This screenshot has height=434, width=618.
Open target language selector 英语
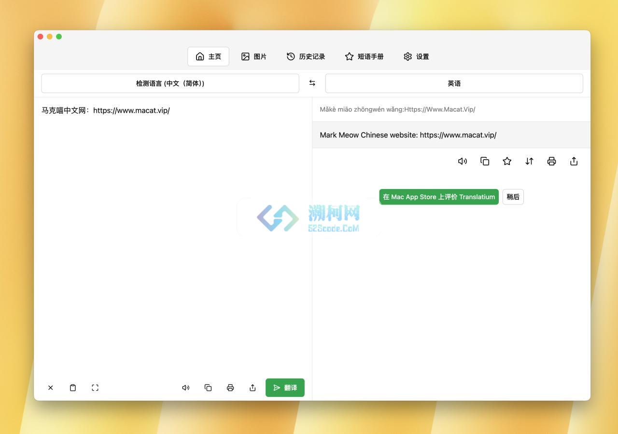tap(454, 83)
